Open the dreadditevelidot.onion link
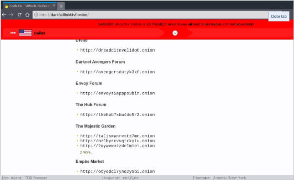 (117, 50)
